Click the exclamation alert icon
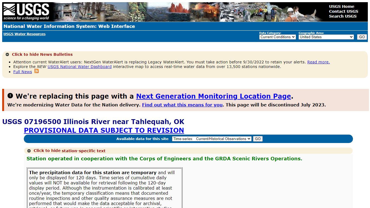This screenshot has width=370, height=208. click(x=10, y=96)
